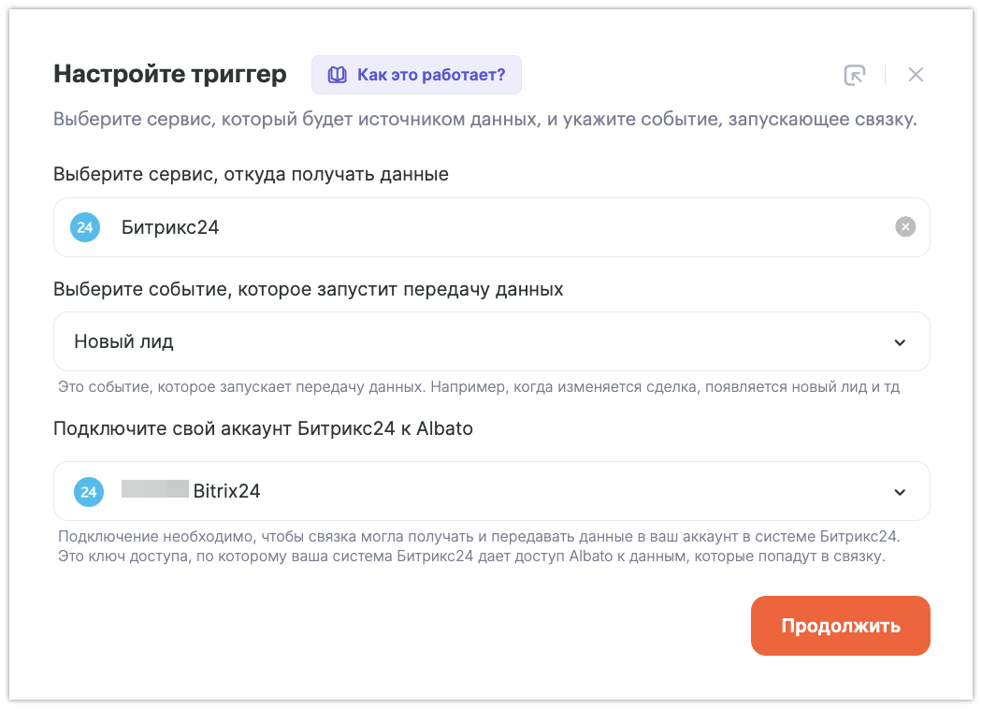The height and width of the screenshot is (709, 982).
Task: Click the access key explanation under the account field
Action: (x=471, y=557)
